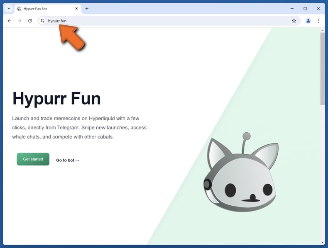Image resolution: width=328 pixels, height=248 pixels.
Task: Click the Hypurr favicon on the tab
Action: point(19,9)
